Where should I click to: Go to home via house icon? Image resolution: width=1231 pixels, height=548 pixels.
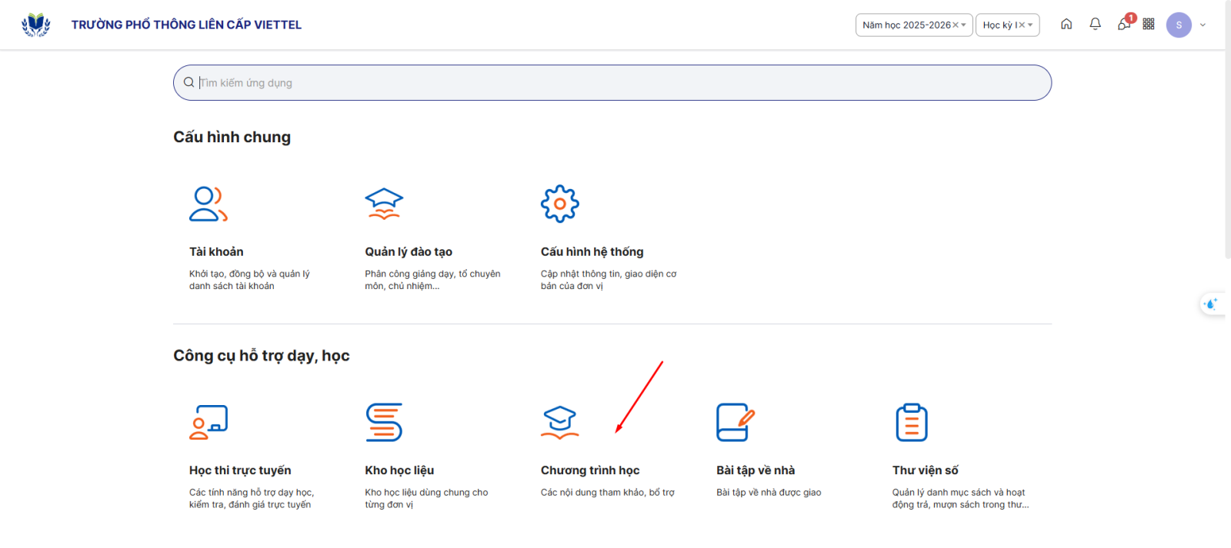coord(1066,25)
